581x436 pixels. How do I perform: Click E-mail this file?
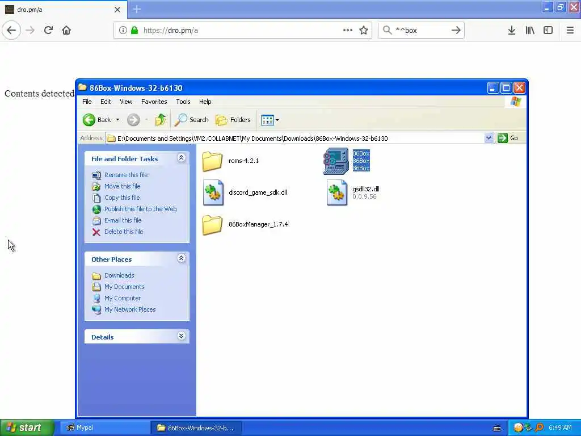tap(117, 220)
